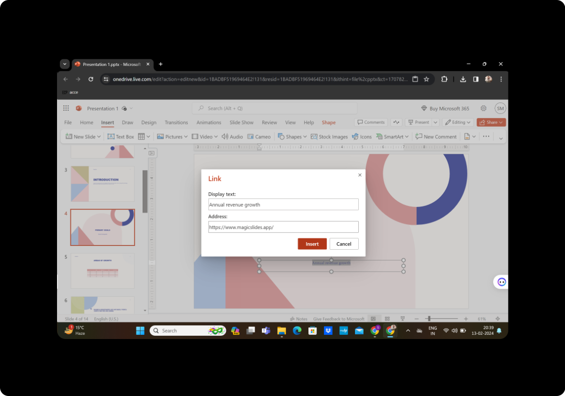Open the browser downloads icon
The width and height of the screenshot is (565, 396).
[x=463, y=79]
